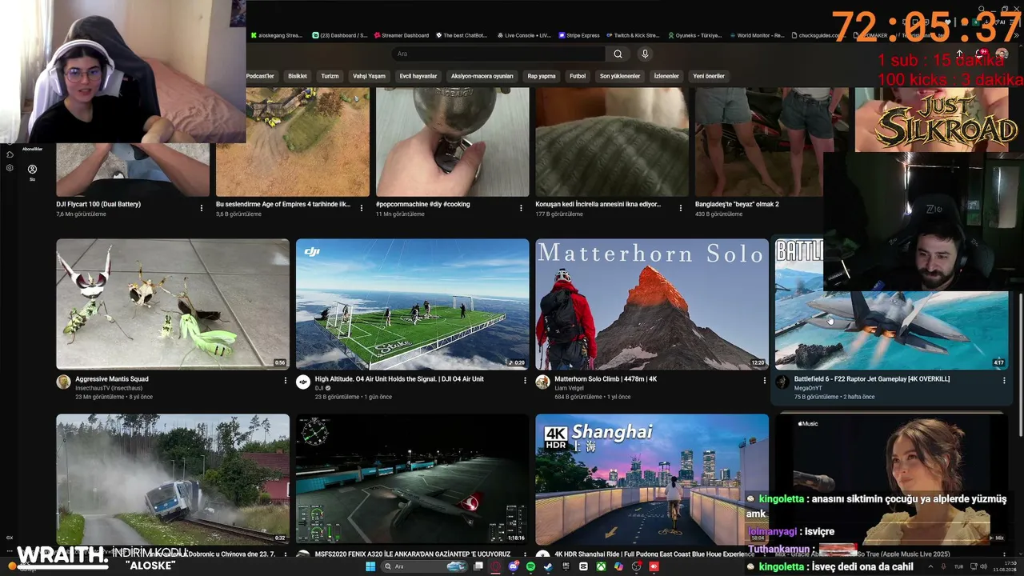
Task: Open 'Battlefield 6 - F22 Raptor Jet Gameplay' title
Action: pyautogui.click(x=872, y=379)
